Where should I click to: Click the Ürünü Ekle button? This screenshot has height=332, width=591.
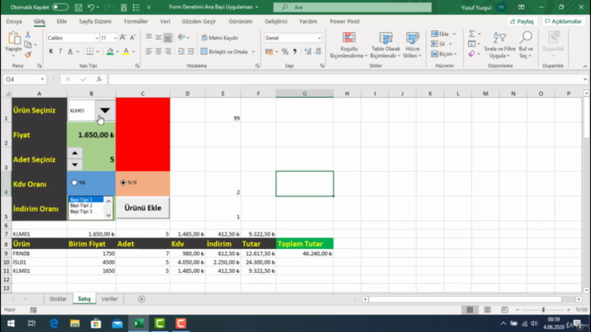pos(143,207)
